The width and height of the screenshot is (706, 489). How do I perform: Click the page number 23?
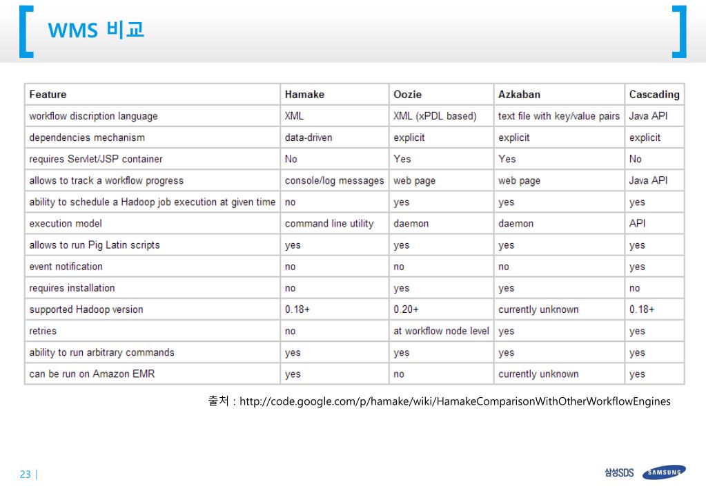[26, 474]
